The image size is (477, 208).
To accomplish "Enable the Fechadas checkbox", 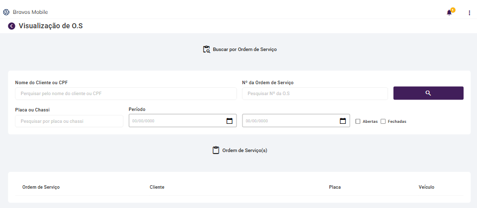I will click(383, 121).
